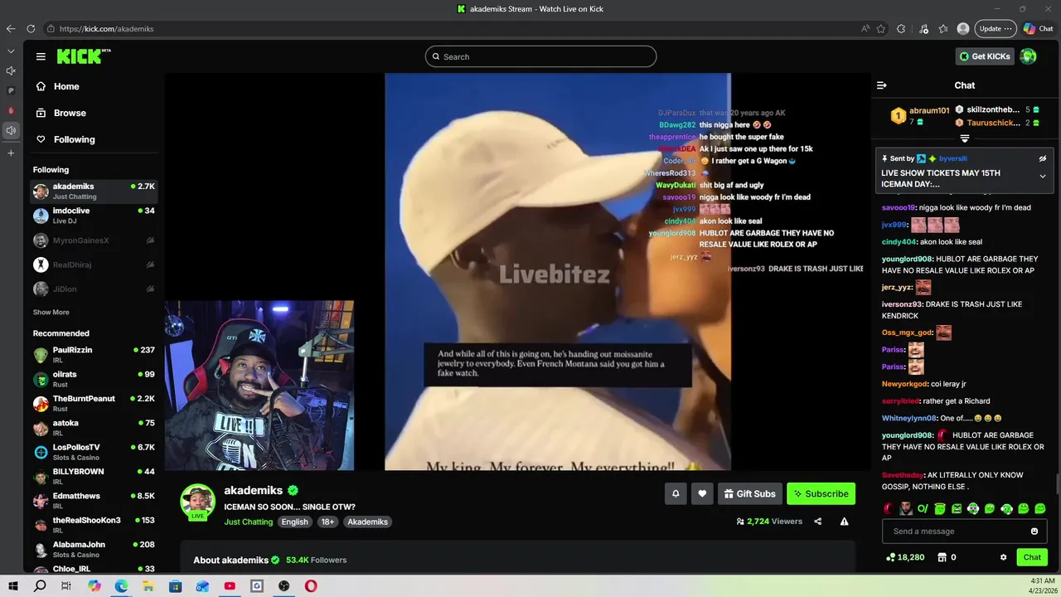Open the MyronGainesX channel
The width and height of the screenshot is (1061, 597).
(94, 240)
